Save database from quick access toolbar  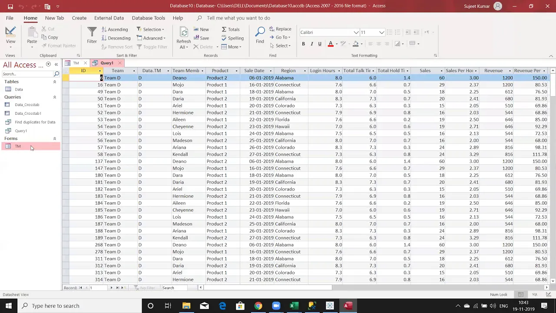(x=10, y=7)
